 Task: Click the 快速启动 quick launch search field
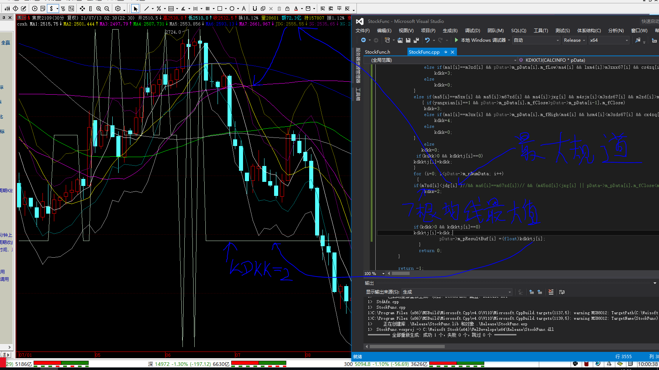650,21
